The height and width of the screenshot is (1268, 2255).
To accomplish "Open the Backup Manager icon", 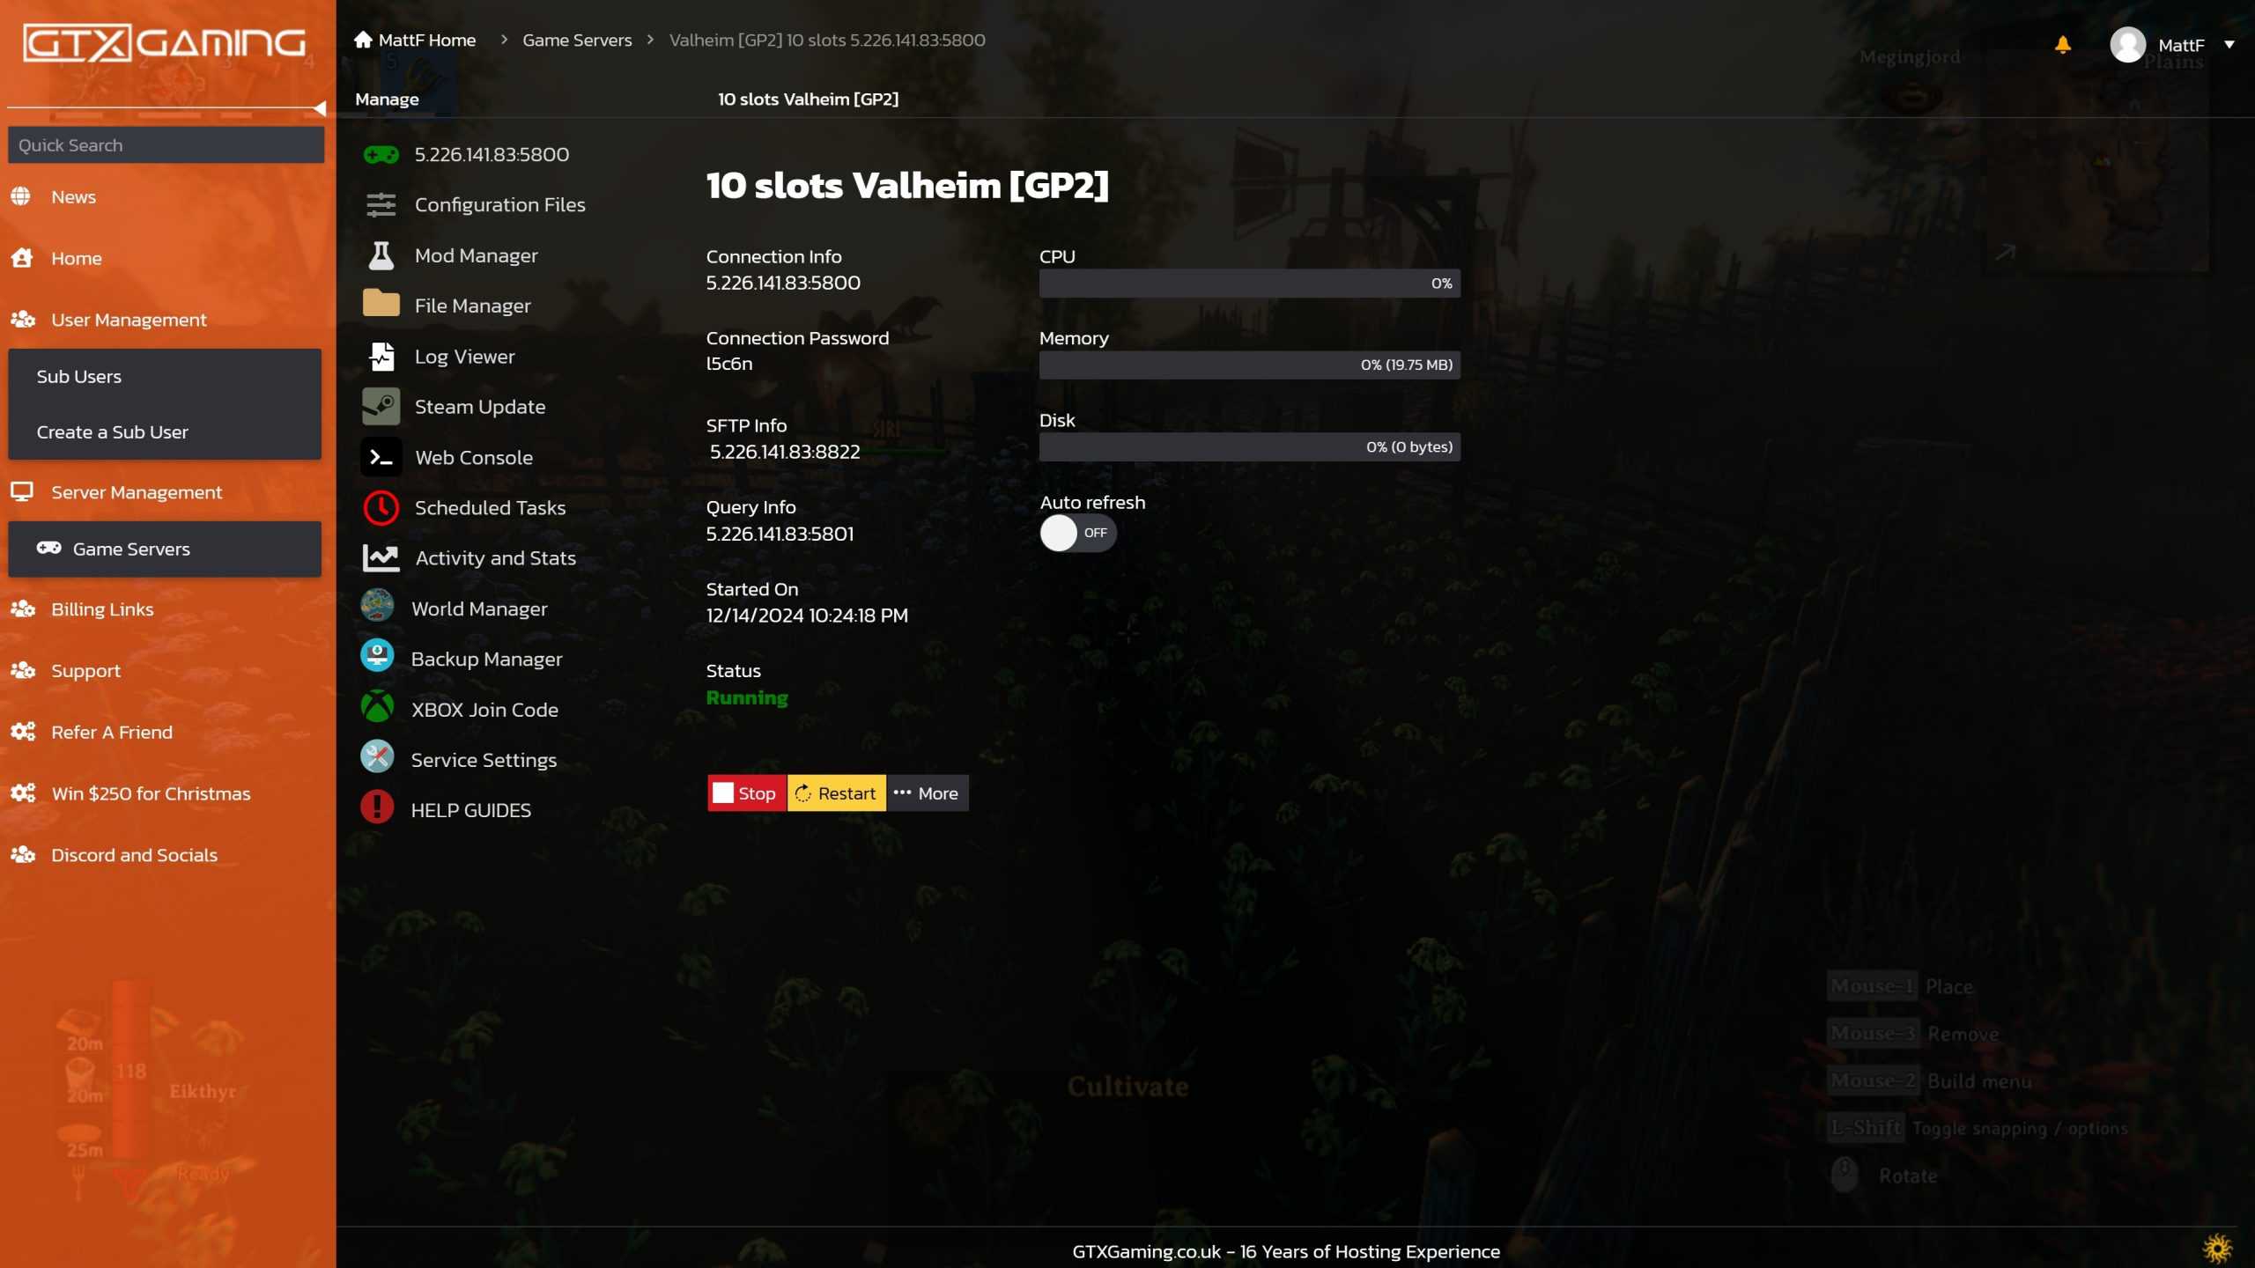I will point(377,658).
